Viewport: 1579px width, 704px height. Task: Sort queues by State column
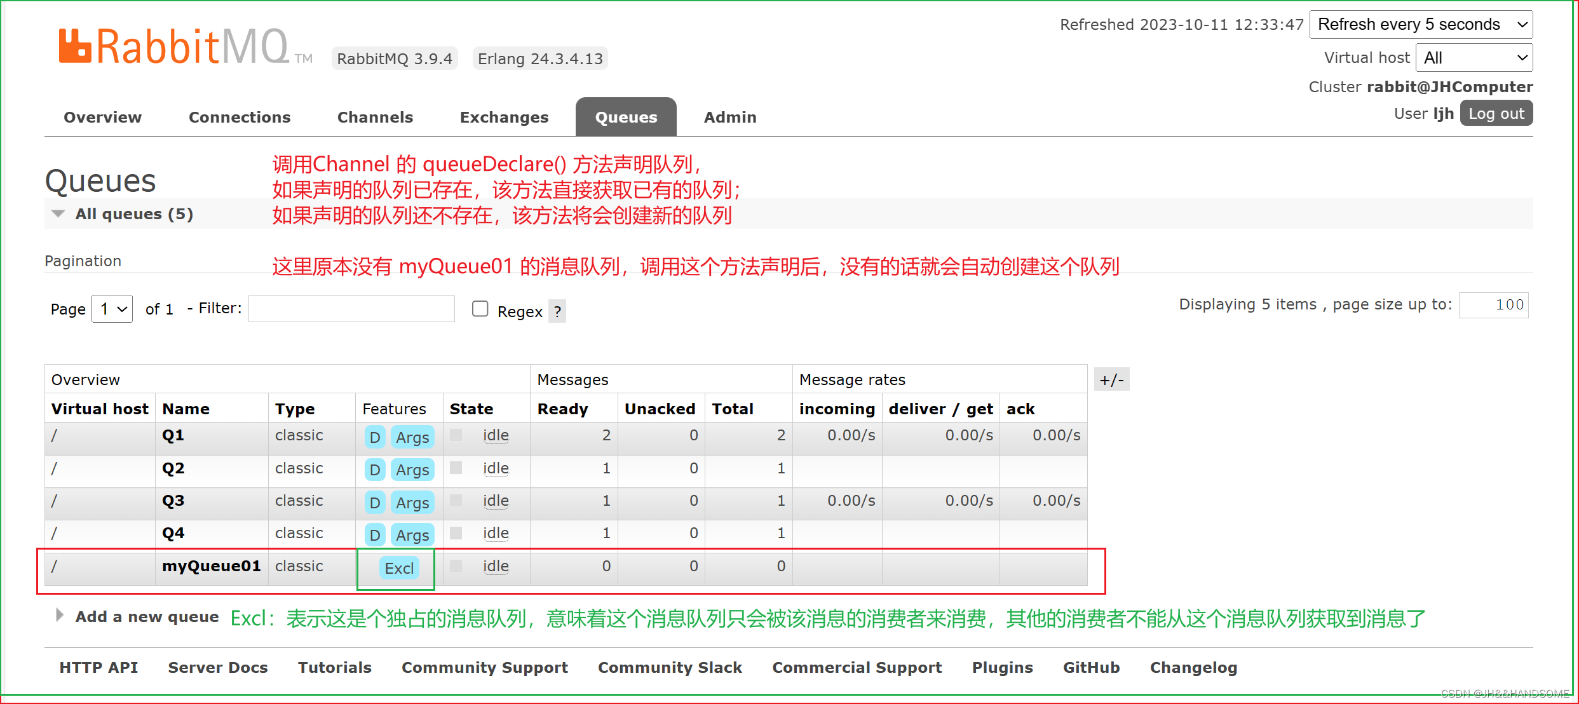[471, 409]
